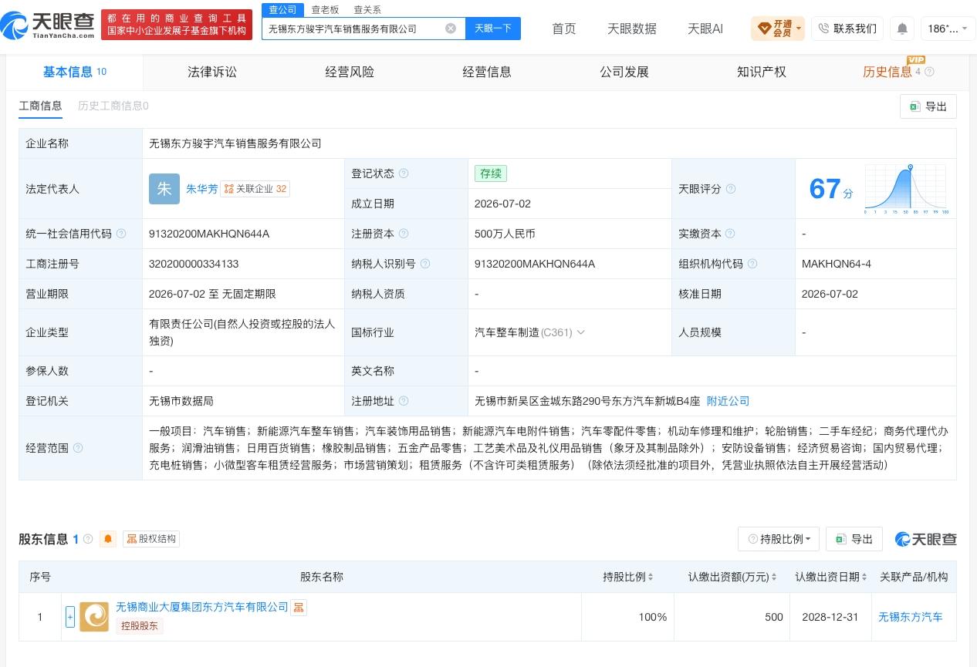Image resolution: width=977 pixels, height=667 pixels.
Task: Click the 控股股东 tag under shareholder
Action: pyautogui.click(x=140, y=625)
